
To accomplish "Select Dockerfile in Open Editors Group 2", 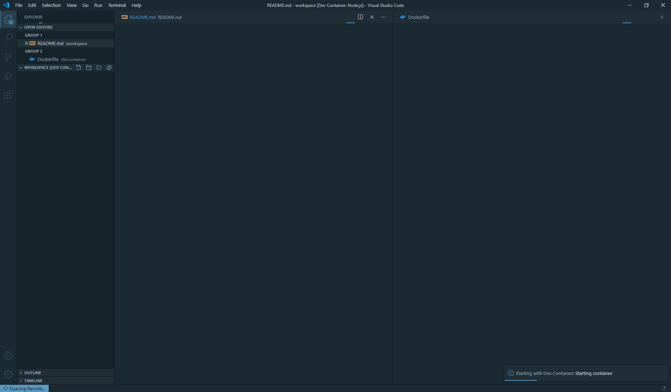I will (66, 59).
